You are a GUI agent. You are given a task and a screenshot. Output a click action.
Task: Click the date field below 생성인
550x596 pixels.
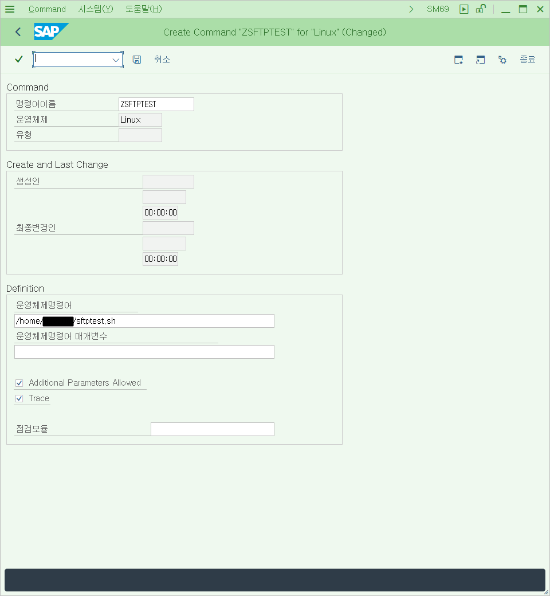point(164,197)
